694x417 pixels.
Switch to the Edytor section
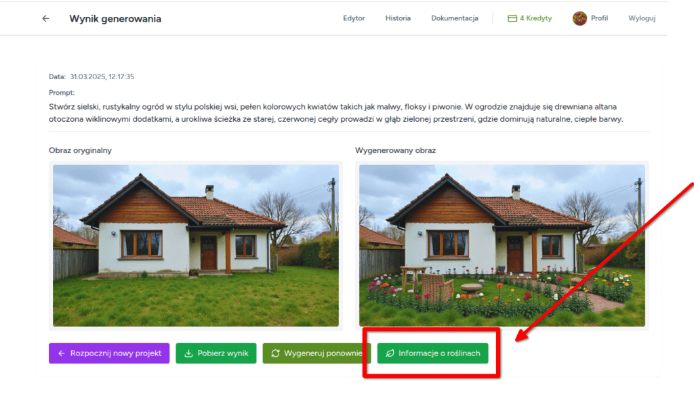(354, 18)
